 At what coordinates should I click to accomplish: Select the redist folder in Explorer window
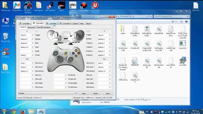click(x=123, y=30)
